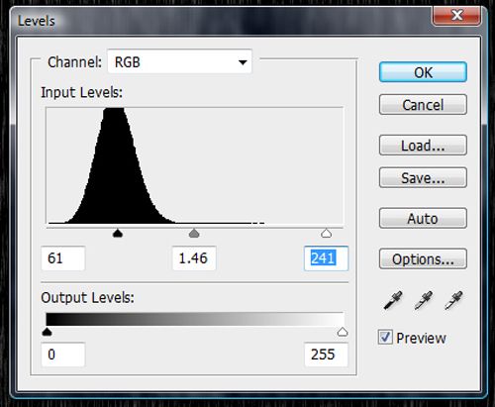Viewport: 495px width, 407px height.
Task: Focus the gamma input field showing 1.46
Action: click(x=194, y=258)
